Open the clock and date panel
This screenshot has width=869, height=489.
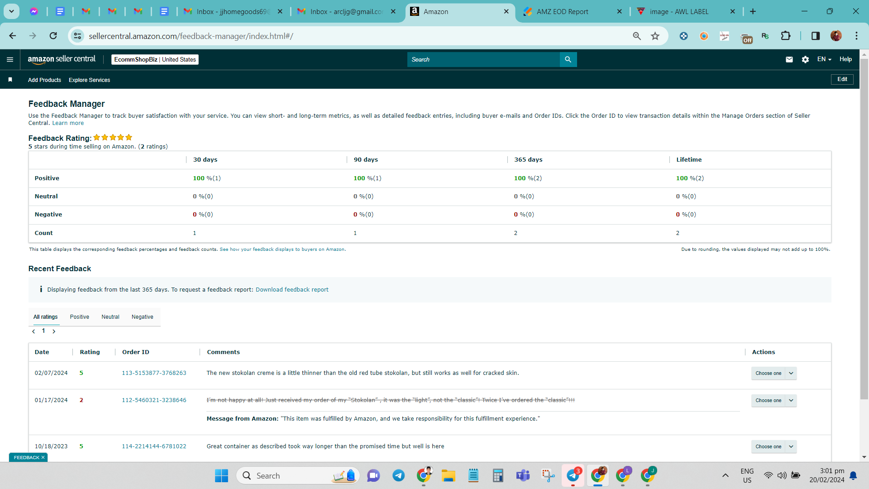pos(827,475)
